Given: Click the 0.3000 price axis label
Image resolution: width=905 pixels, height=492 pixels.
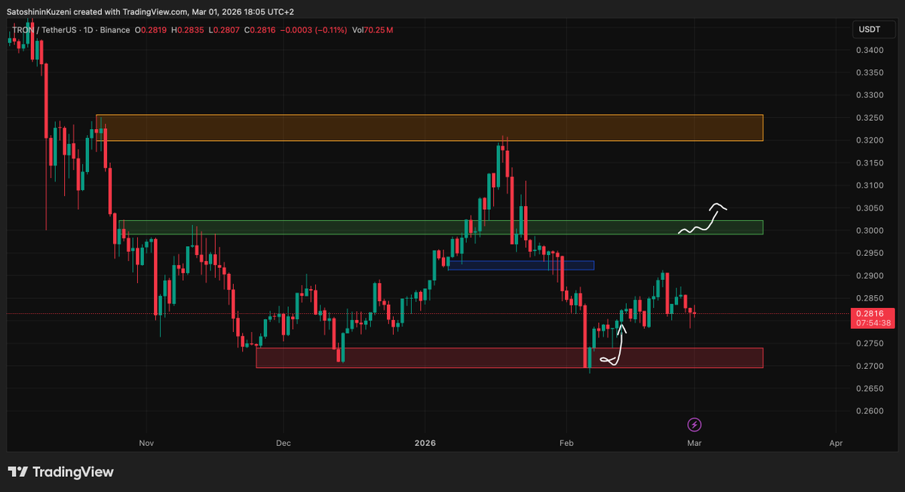Looking at the screenshot, I should [x=869, y=231].
